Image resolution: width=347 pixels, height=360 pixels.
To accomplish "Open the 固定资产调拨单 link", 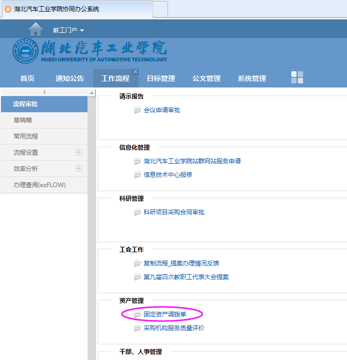I will pos(165,314).
